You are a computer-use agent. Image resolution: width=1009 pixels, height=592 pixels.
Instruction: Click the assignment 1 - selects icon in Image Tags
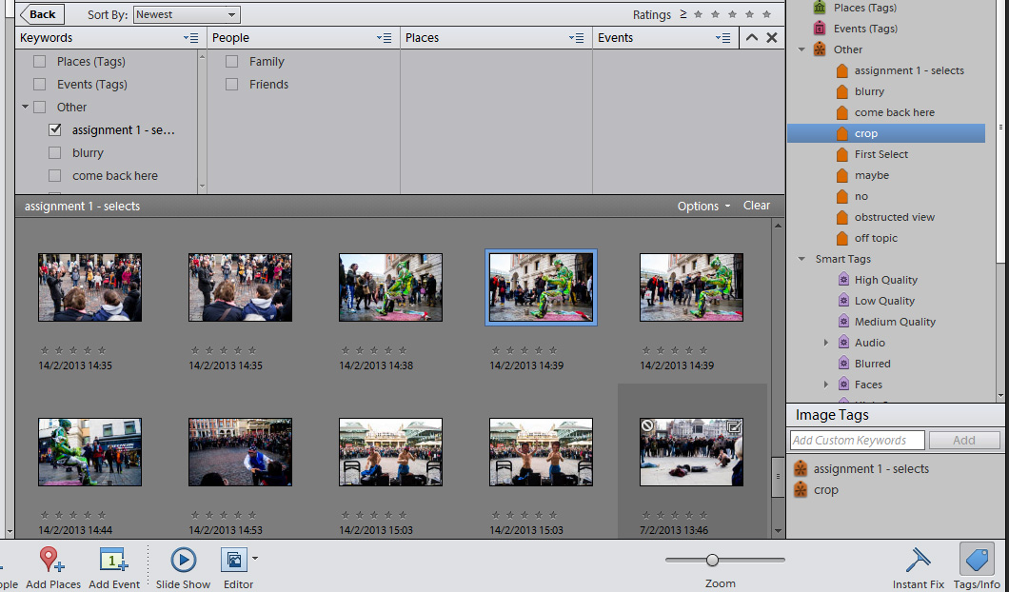click(801, 468)
